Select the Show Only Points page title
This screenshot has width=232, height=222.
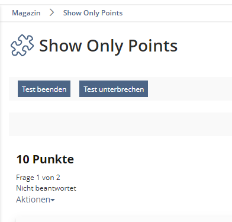coord(108,46)
